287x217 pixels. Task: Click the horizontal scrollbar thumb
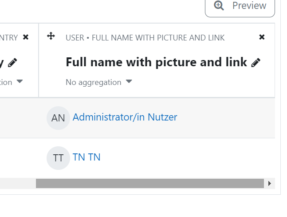(150, 184)
